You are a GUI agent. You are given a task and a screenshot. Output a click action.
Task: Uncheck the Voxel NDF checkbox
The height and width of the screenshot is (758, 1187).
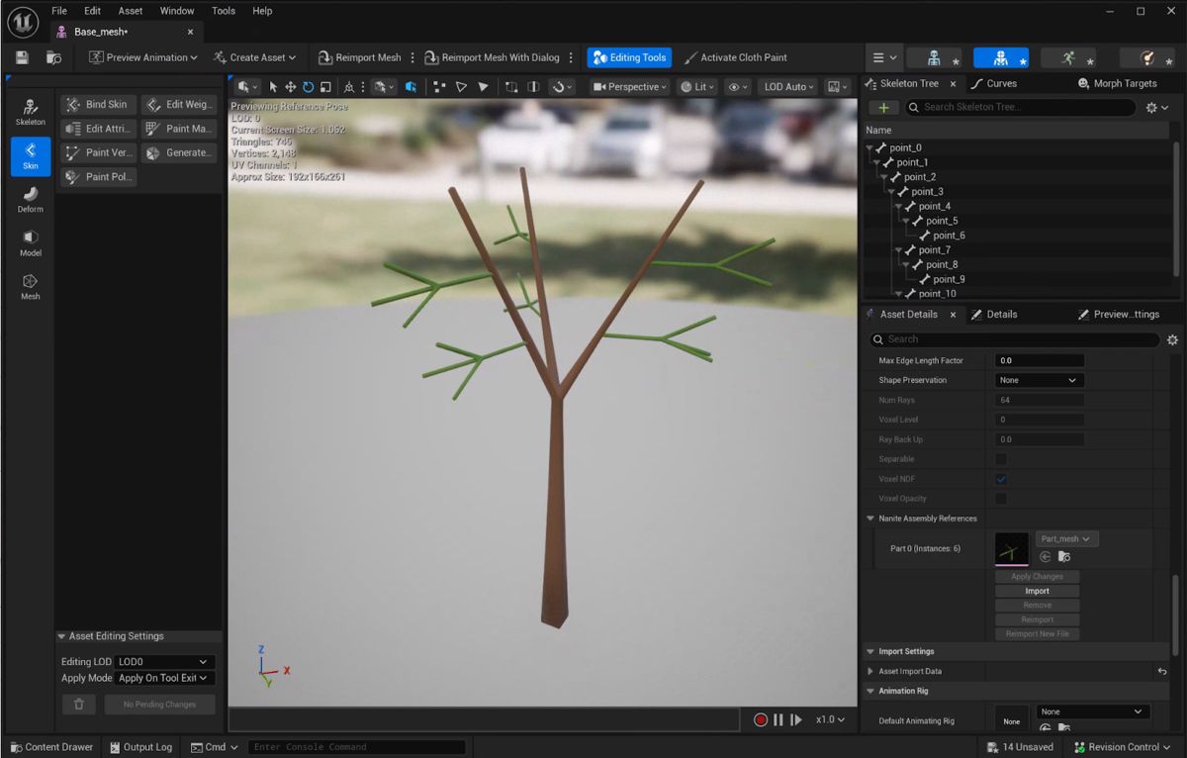point(1001,479)
